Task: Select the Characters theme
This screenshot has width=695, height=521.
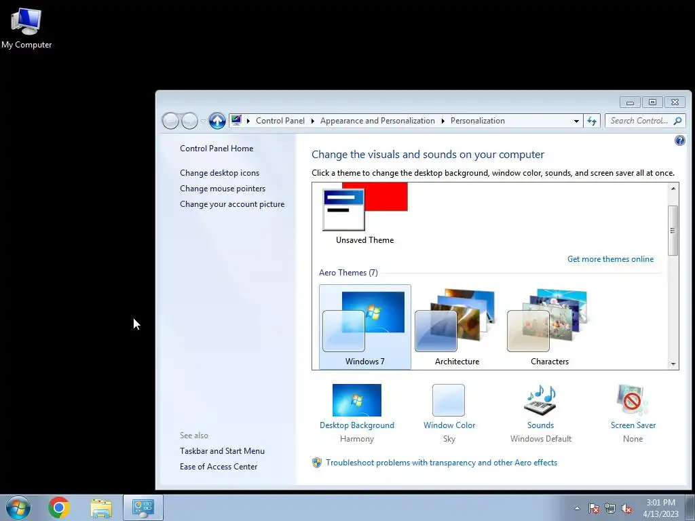Action: [x=550, y=327]
